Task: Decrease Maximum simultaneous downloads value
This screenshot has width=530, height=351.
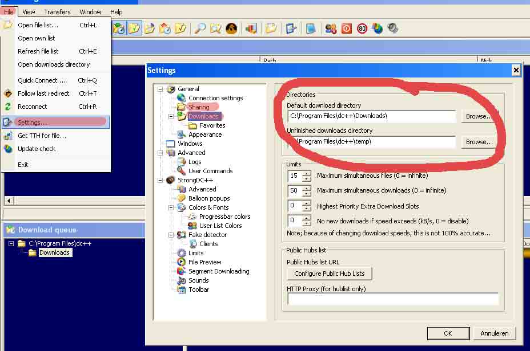Action: point(306,194)
